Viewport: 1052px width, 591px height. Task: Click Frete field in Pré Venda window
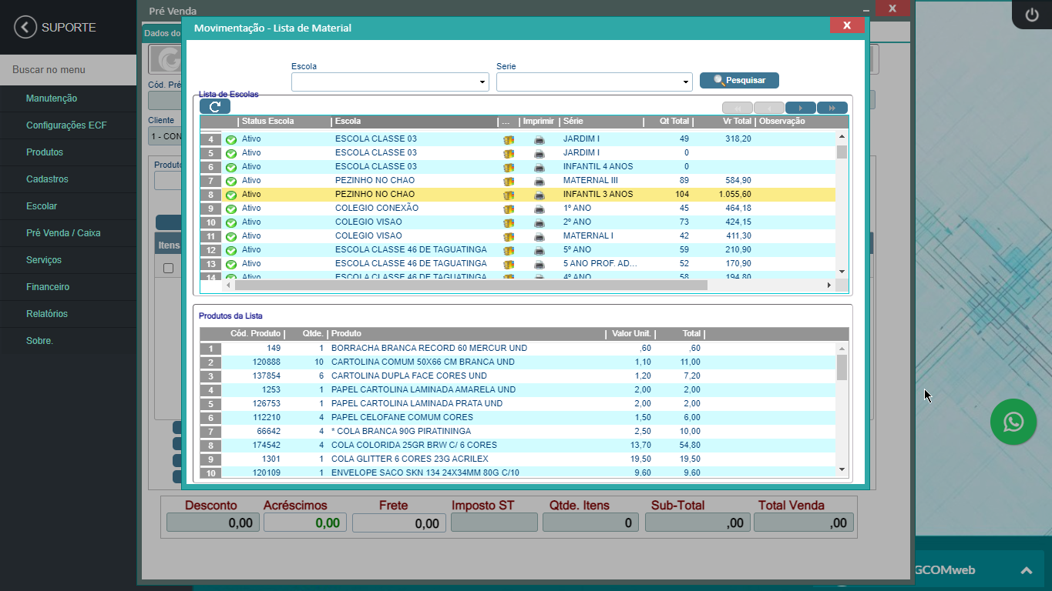pyautogui.click(x=399, y=523)
